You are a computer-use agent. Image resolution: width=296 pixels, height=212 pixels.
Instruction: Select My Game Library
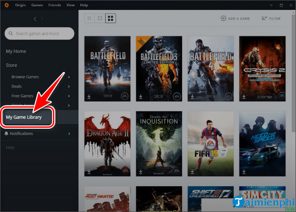pyautogui.click(x=24, y=117)
